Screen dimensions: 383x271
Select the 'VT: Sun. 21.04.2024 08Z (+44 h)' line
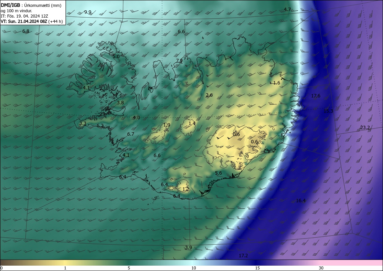click(32, 21)
